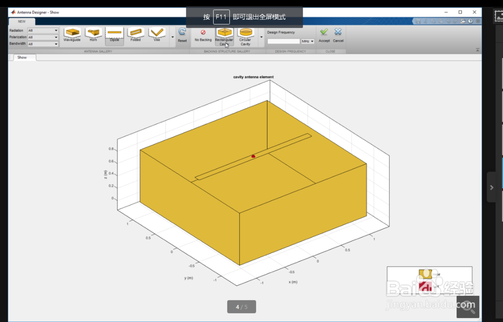Open the Polarization filter dropdown

[43, 37]
